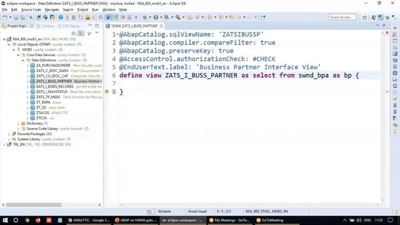Expand the Source Code Library folder
The width and height of the screenshot is (400, 225).
[18, 129]
